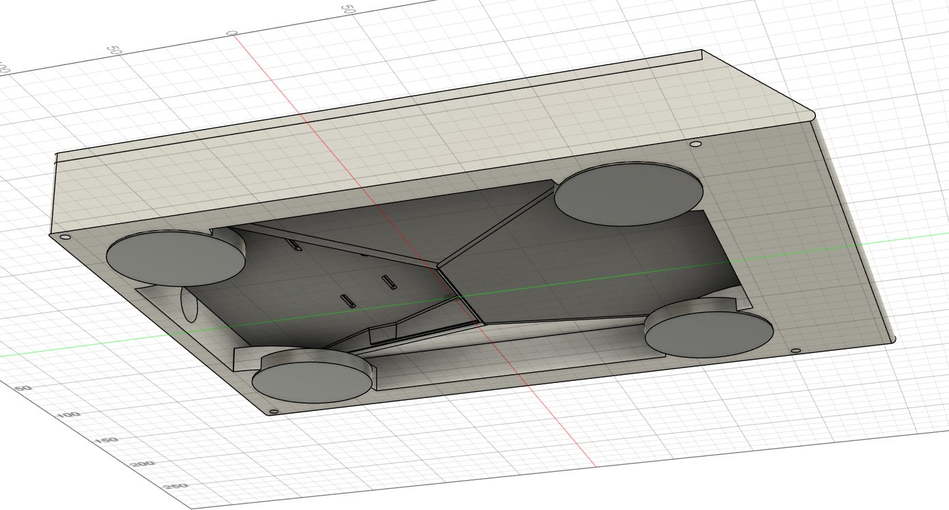The image size is (949, 510).
Task: Select the circular foot nearest the top-right corner hole
Action: pos(628,192)
